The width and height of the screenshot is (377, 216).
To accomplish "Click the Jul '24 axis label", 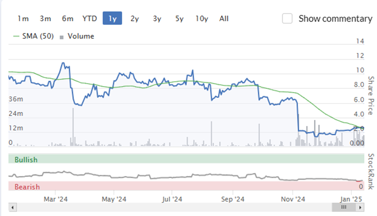I will pos(172,199).
